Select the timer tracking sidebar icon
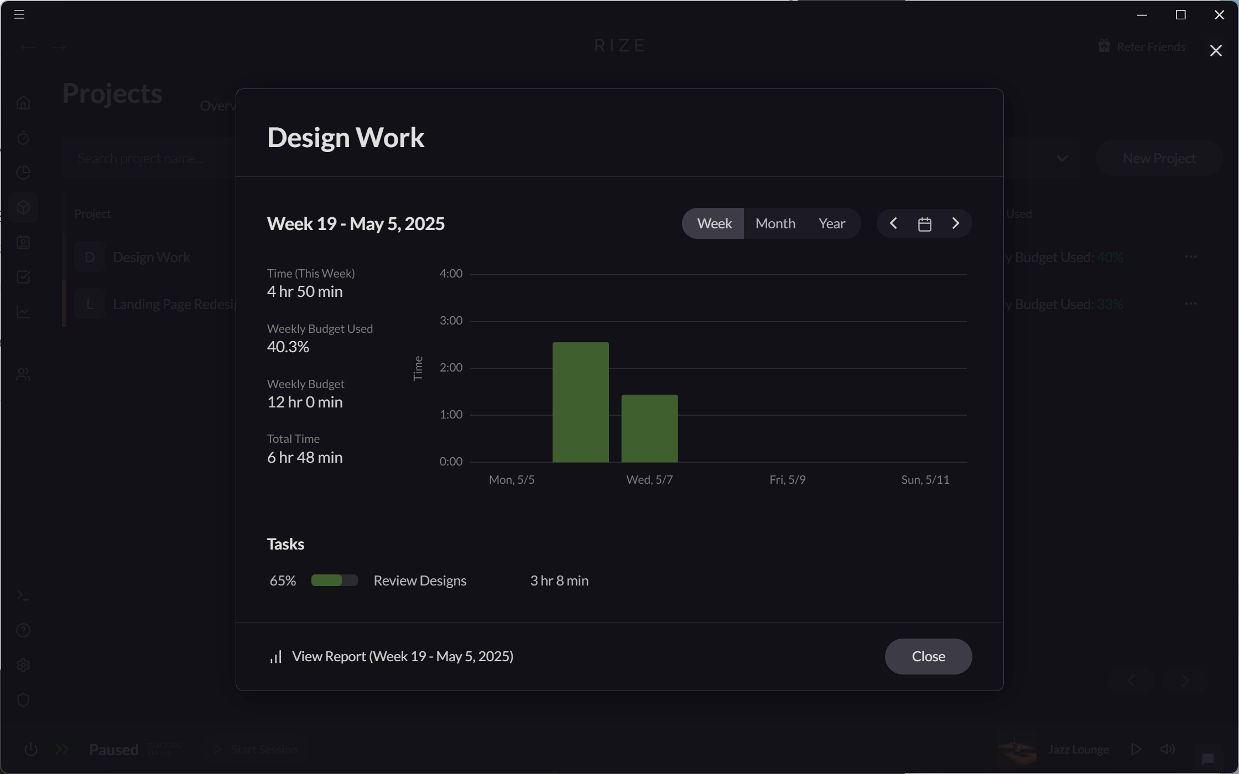 (23, 138)
